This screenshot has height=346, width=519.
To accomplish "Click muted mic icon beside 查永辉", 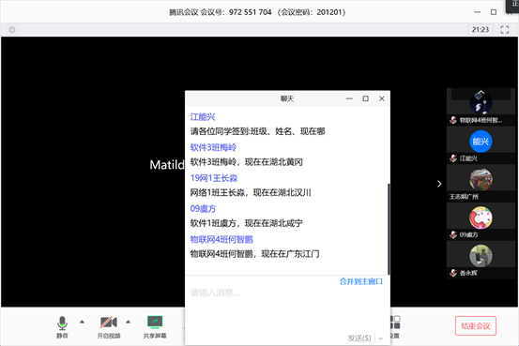I will coord(453,273).
